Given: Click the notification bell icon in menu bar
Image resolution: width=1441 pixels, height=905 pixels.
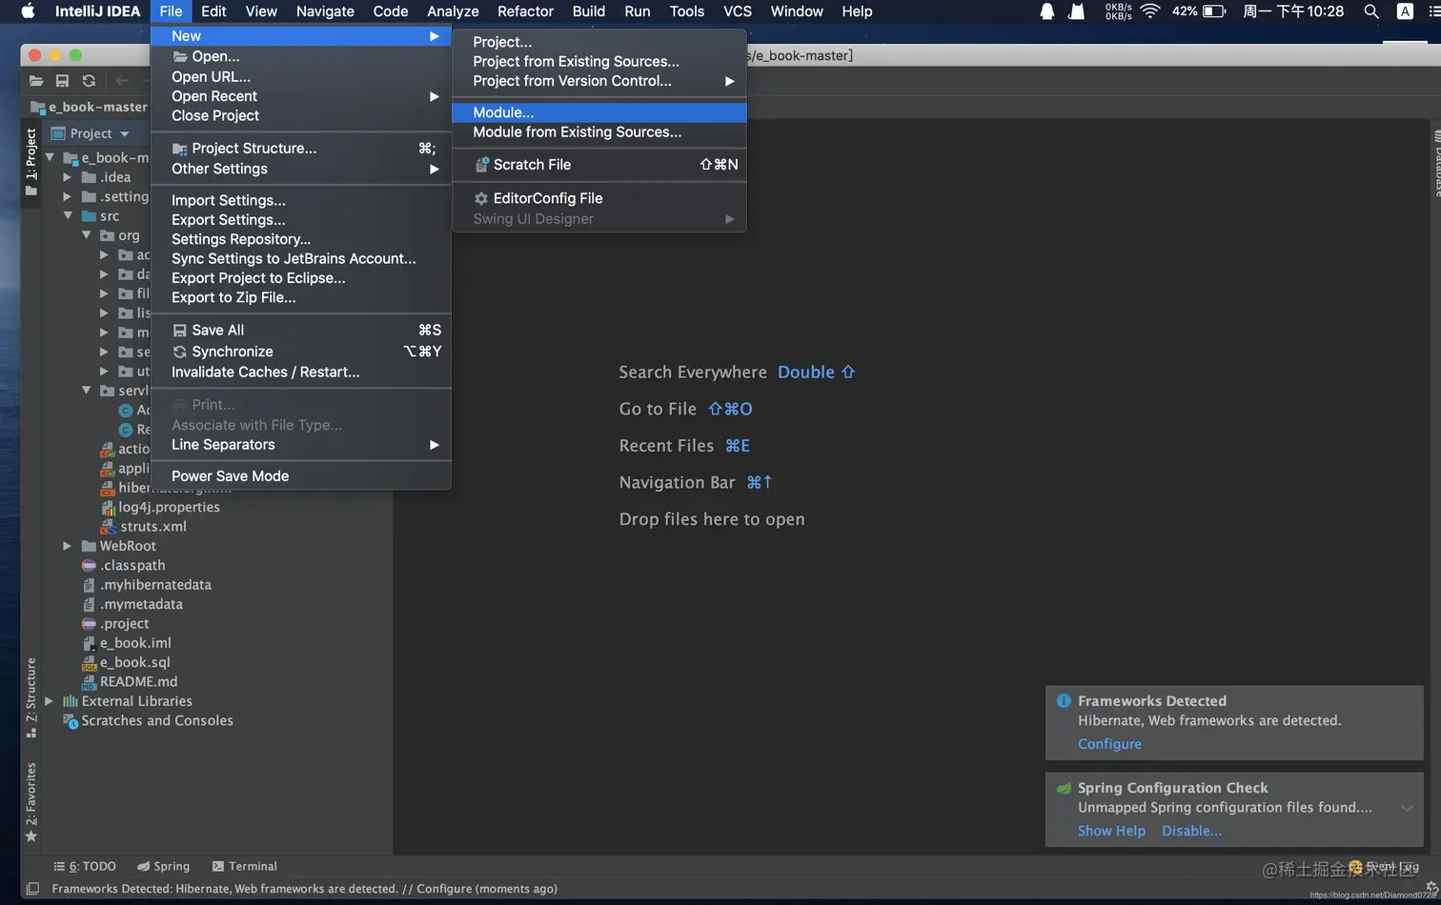Looking at the screenshot, I should (x=1046, y=11).
